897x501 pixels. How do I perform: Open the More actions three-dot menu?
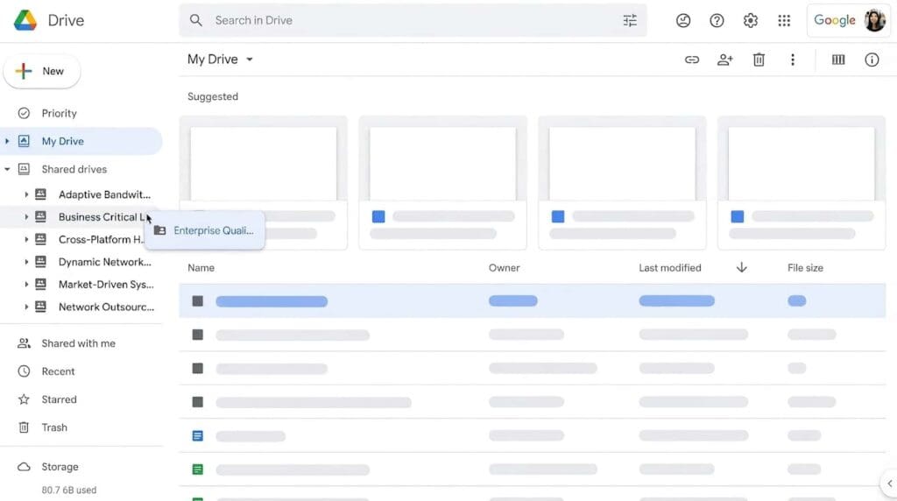[792, 60]
